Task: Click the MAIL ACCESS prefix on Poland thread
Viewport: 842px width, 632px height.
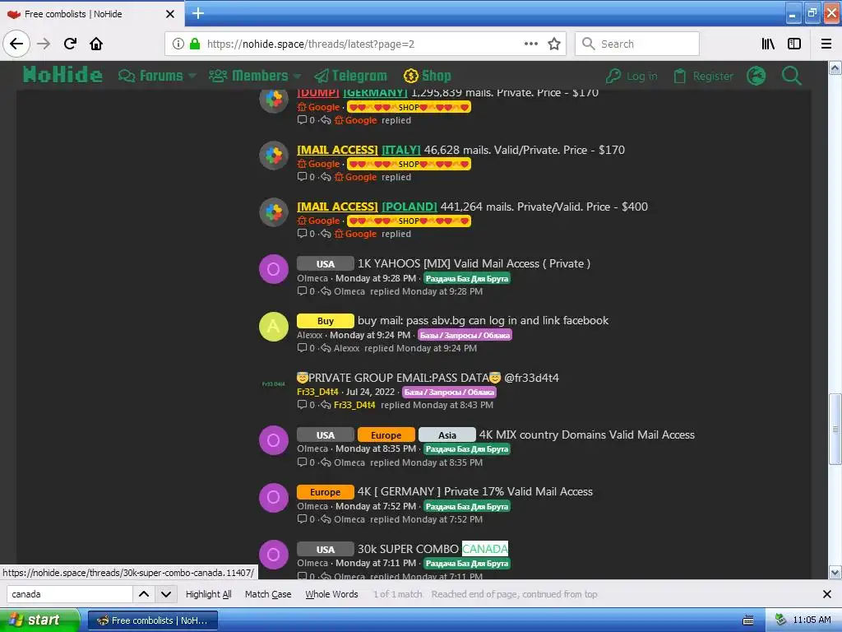Action: point(338,207)
